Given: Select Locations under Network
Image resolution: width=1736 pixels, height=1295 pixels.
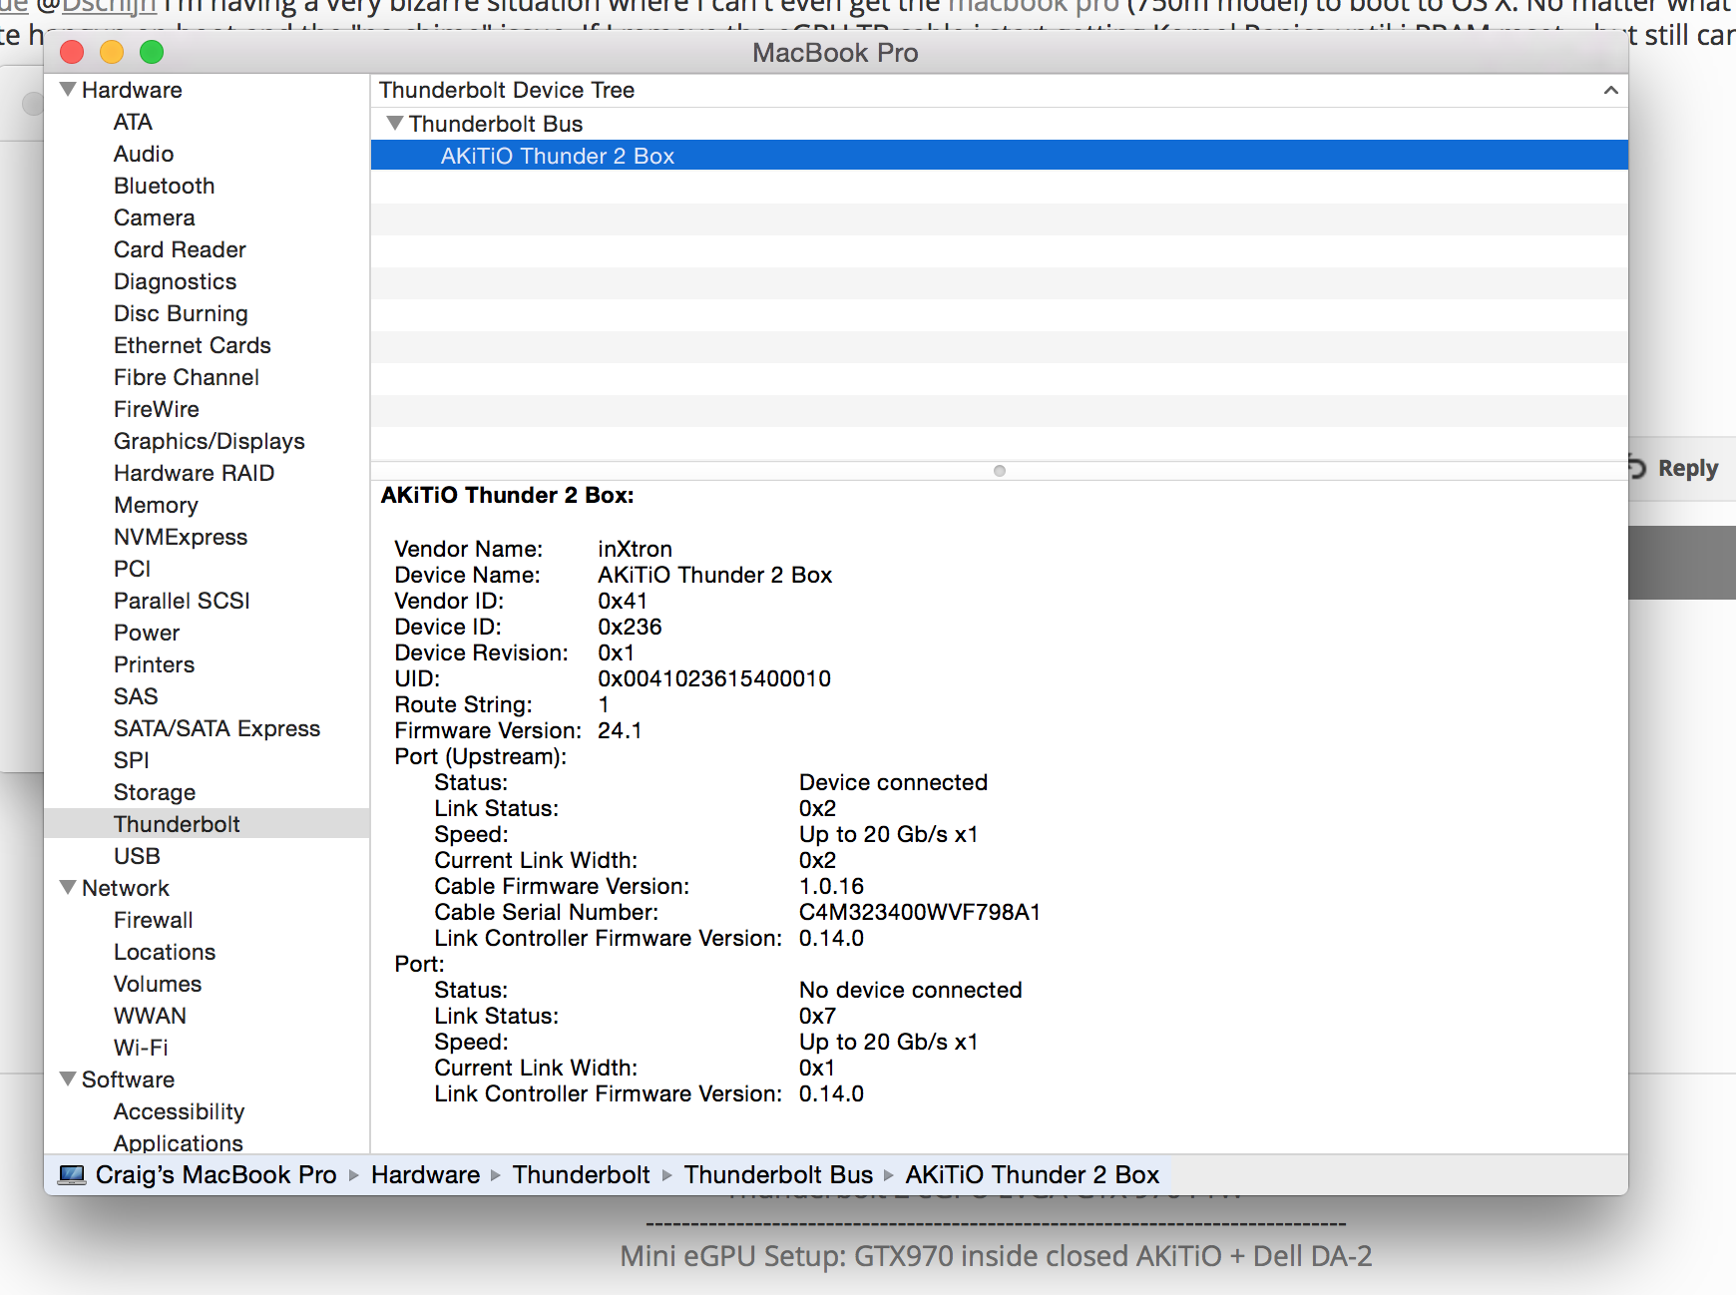Looking at the screenshot, I should click(x=165, y=952).
